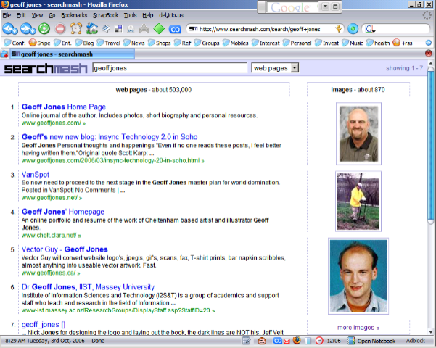The image size is (436, 348).
Task: Click the red clock icon in status bar
Action: click(x=319, y=341)
